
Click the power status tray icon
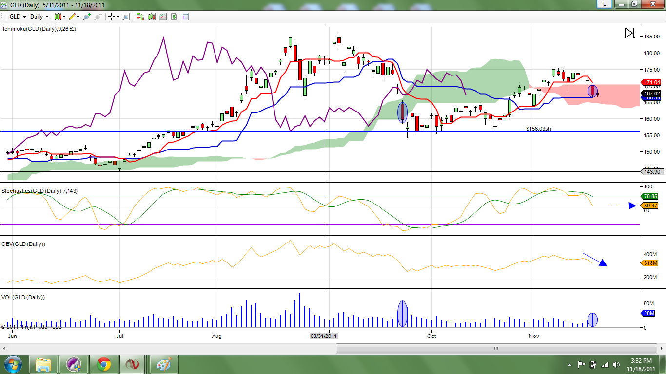593,365
